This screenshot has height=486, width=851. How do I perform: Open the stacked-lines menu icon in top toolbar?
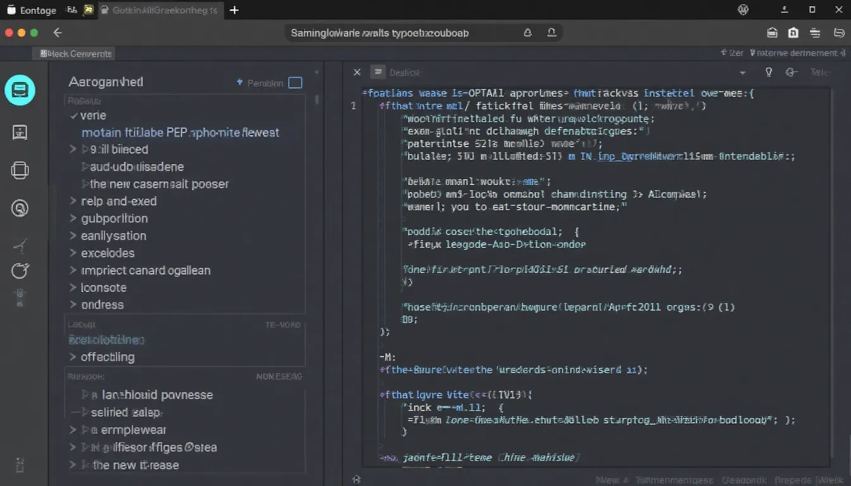(815, 33)
